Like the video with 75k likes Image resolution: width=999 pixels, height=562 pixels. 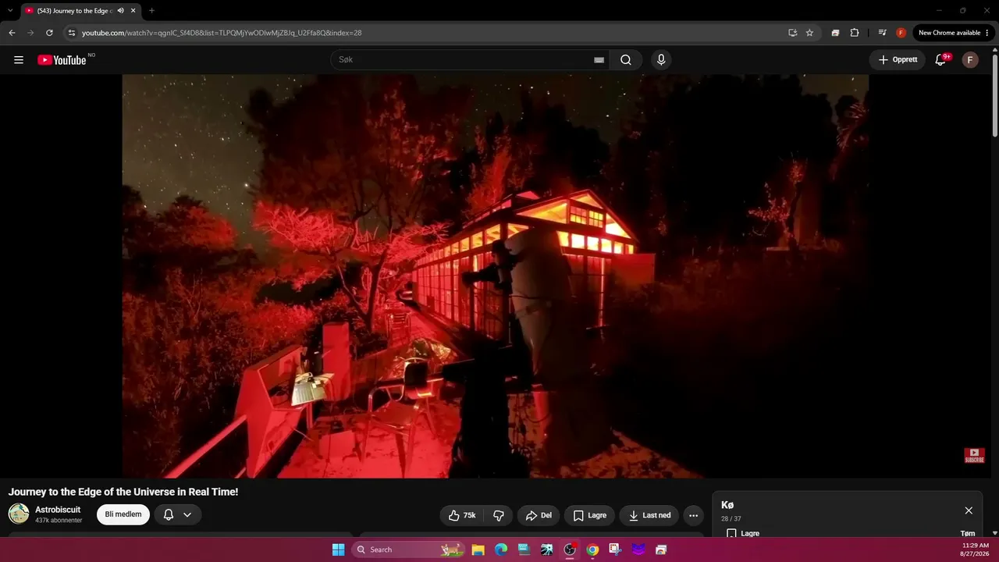pos(462,515)
